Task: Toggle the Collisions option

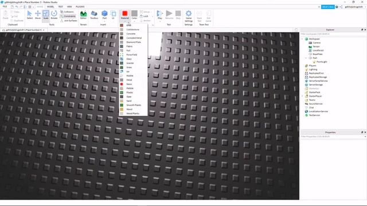Action: point(67,11)
